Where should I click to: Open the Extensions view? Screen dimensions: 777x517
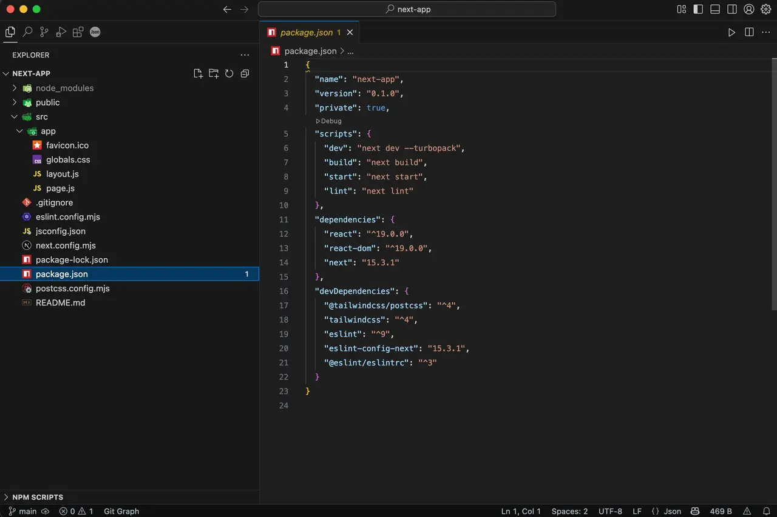(x=78, y=32)
